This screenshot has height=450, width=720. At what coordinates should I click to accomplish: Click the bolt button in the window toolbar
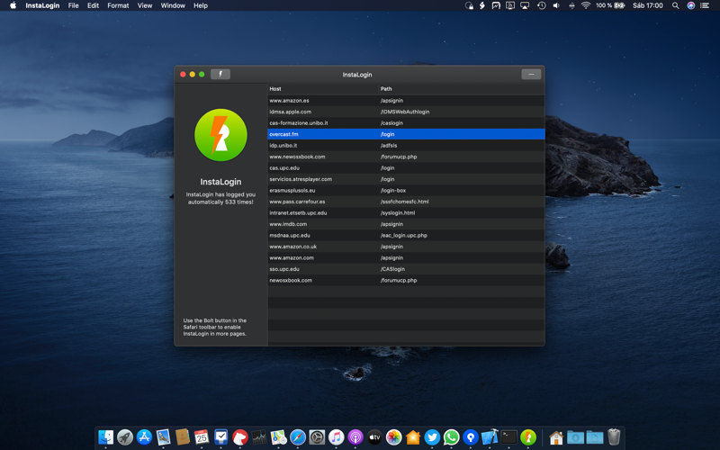coord(220,75)
